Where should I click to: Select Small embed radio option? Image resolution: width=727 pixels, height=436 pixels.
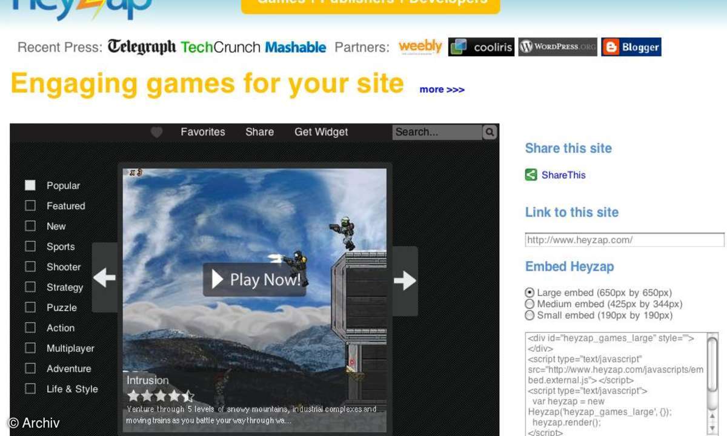(529, 315)
